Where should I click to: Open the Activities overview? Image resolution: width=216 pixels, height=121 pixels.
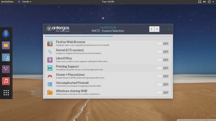tap(7, 2)
